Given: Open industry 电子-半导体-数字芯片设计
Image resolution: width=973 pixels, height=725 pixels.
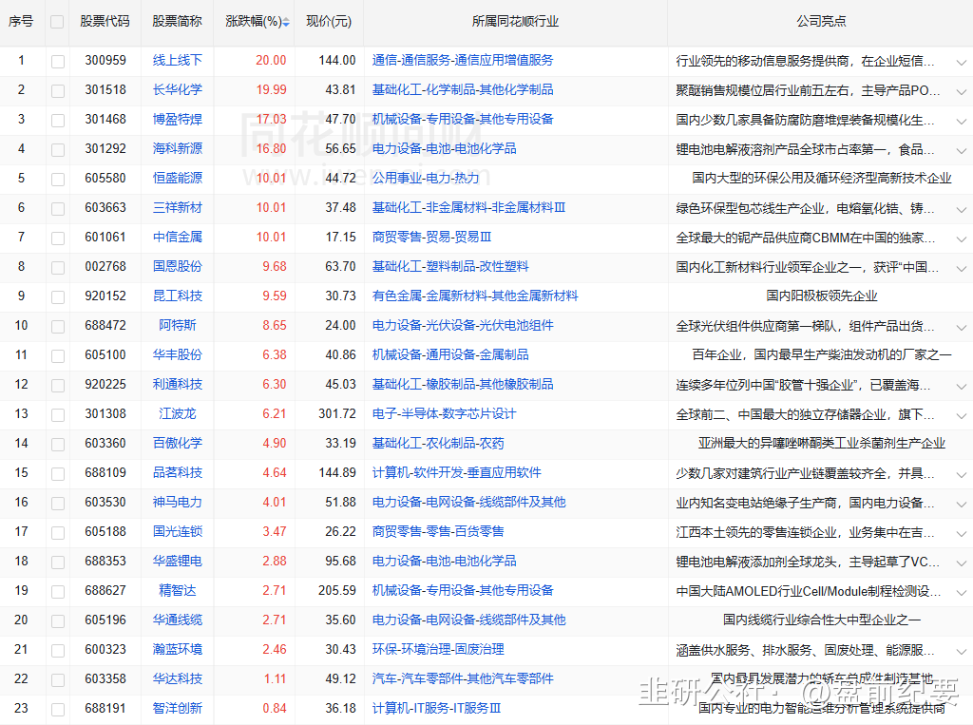Looking at the screenshot, I should click(444, 414).
